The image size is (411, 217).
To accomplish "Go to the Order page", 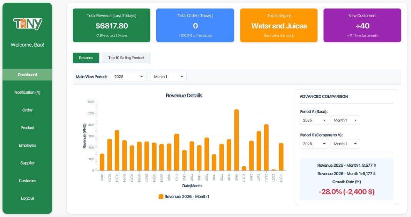I will coord(27,110).
